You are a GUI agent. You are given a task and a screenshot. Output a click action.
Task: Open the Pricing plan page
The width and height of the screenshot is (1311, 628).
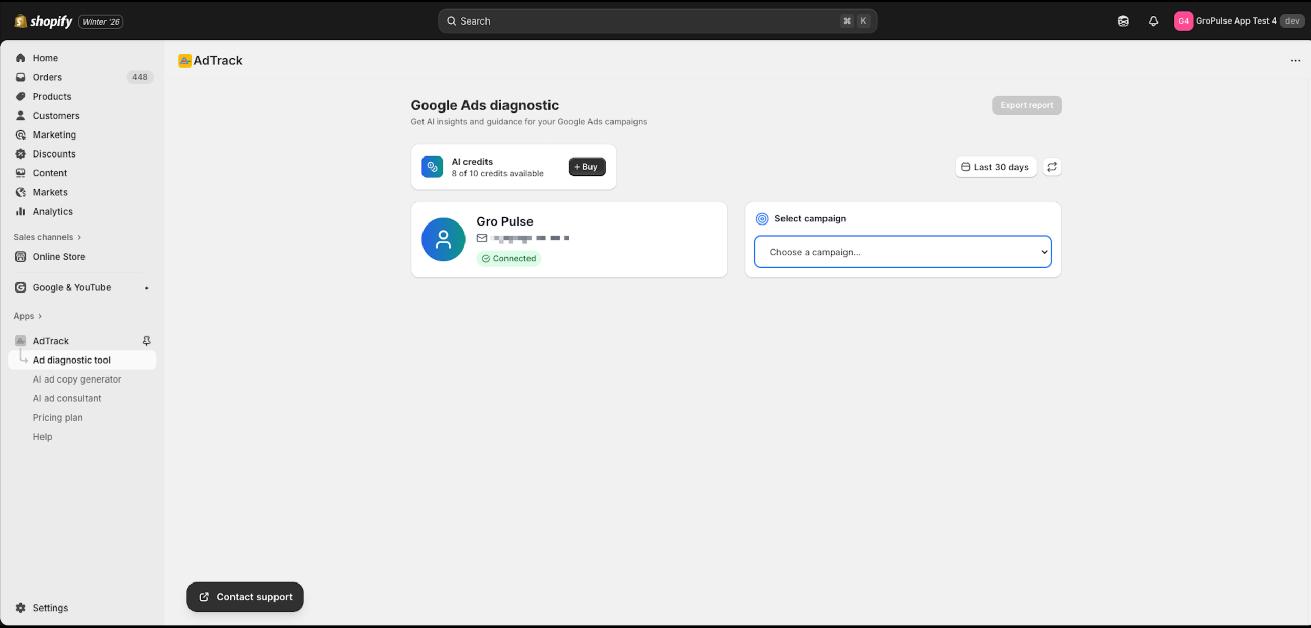point(57,417)
